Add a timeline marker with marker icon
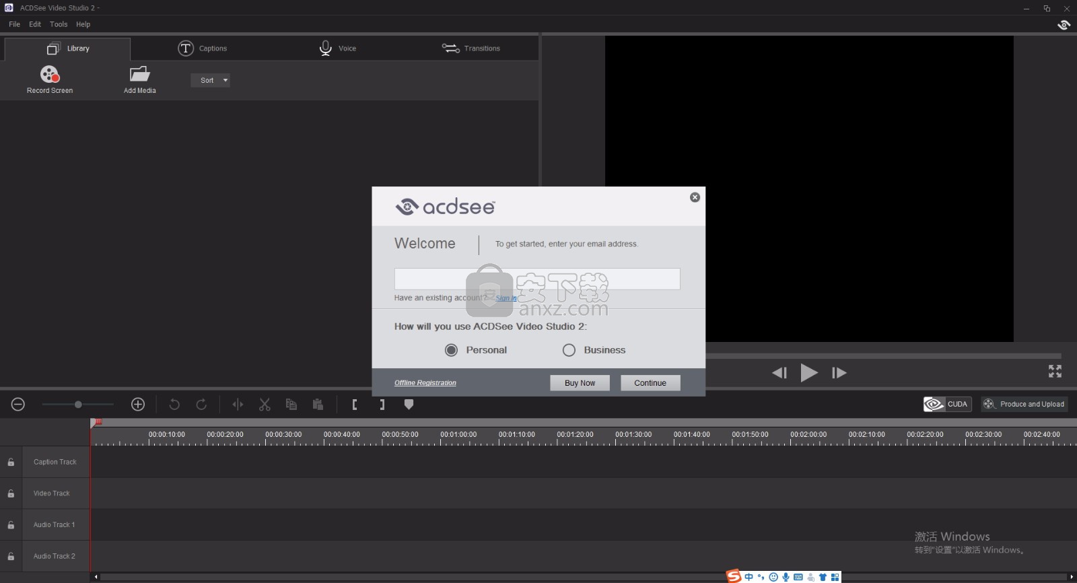 coord(409,404)
